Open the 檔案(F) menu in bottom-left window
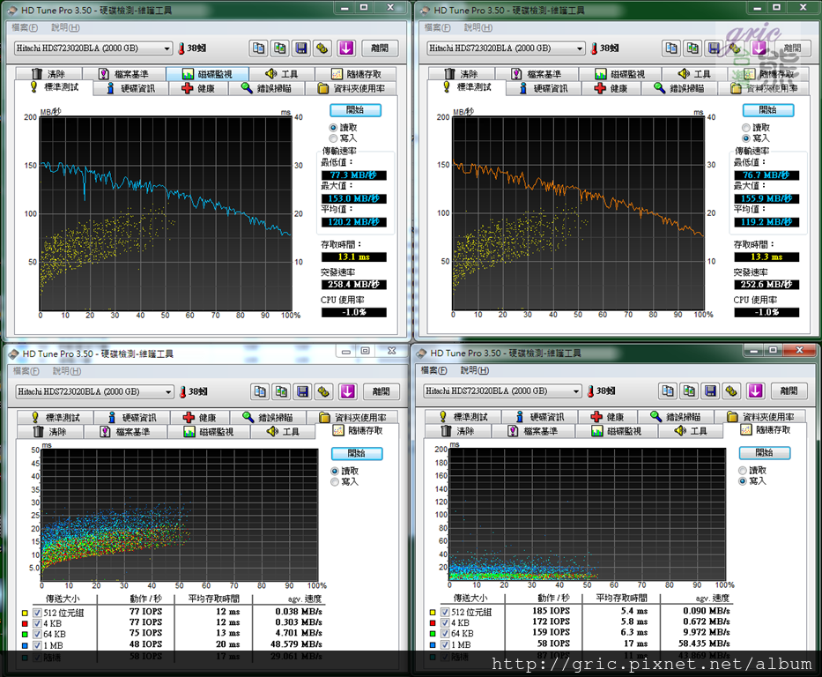The height and width of the screenshot is (677, 822). [25, 371]
